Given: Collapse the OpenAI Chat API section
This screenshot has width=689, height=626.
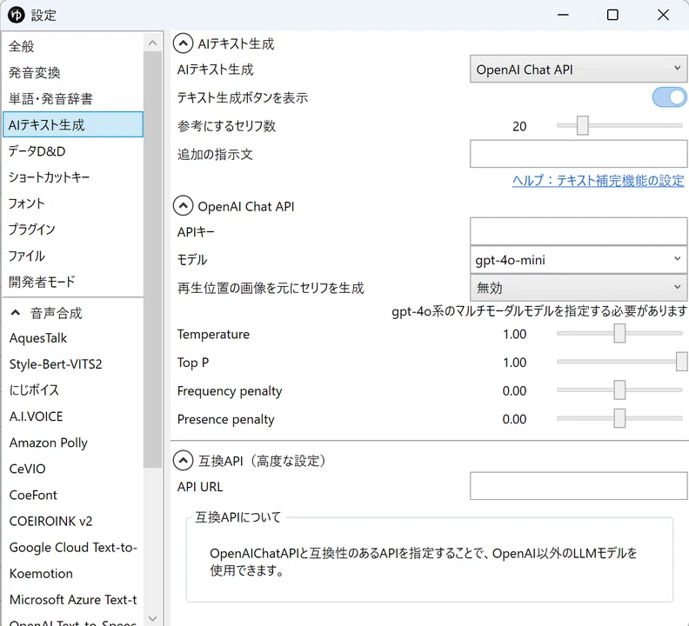Looking at the screenshot, I should 183,205.
